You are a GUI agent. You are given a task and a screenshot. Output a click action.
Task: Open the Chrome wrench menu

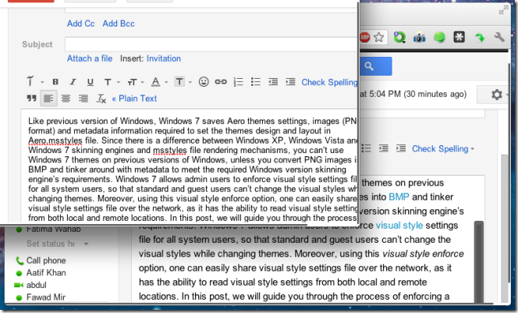pos(499,37)
